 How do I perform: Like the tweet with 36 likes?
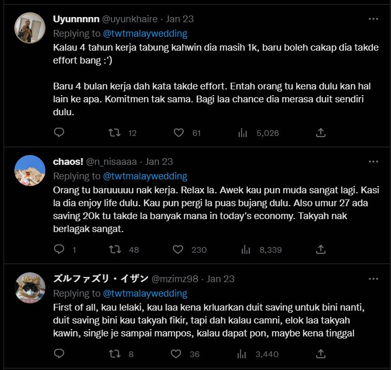click(x=178, y=354)
